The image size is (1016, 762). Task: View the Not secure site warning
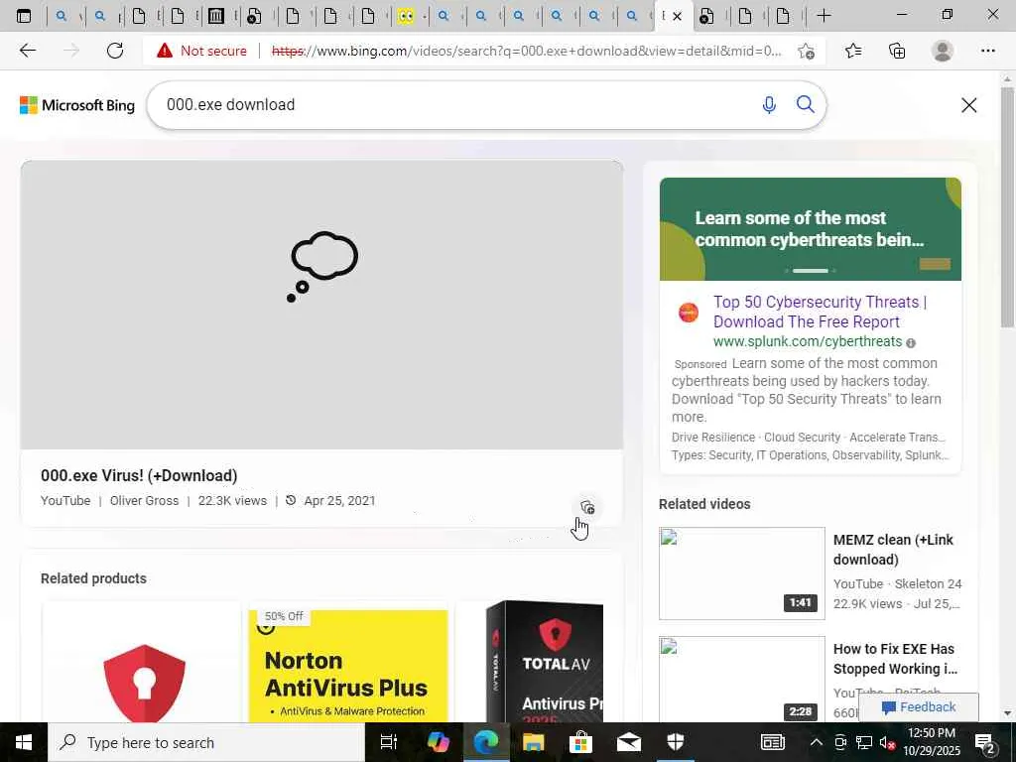point(201,51)
